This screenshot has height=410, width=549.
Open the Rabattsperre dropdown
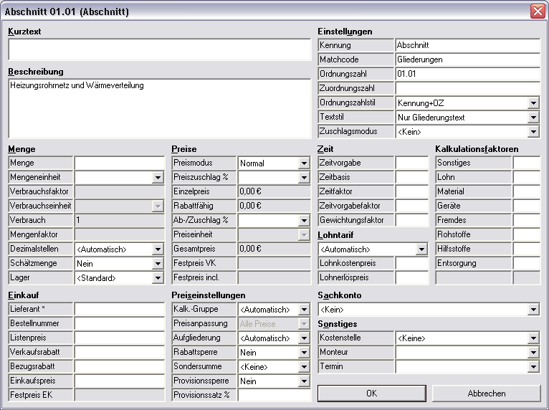pos(304,352)
